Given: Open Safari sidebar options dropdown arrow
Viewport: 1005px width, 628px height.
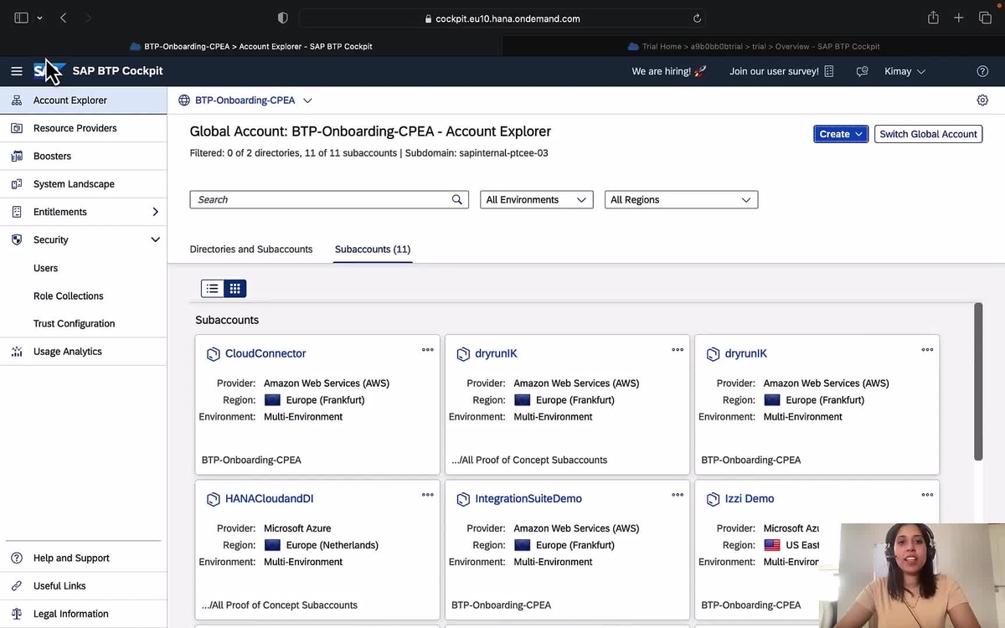Looking at the screenshot, I should pyautogui.click(x=39, y=18).
